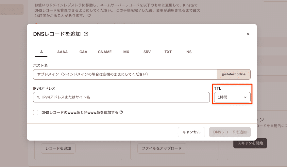Image resolution: width=287 pixels, height=167 pixels.
Task: Close the DNS record dialog with X
Action: pos(248,34)
